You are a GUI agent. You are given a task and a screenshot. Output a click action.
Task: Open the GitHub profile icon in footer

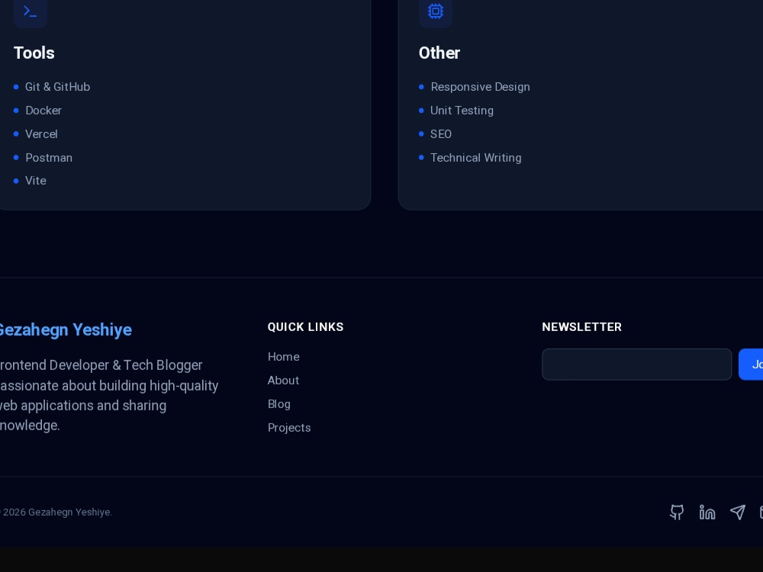[x=676, y=513]
